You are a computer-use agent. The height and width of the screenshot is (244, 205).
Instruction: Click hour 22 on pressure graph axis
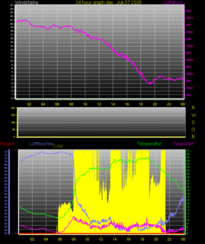(169, 104)
